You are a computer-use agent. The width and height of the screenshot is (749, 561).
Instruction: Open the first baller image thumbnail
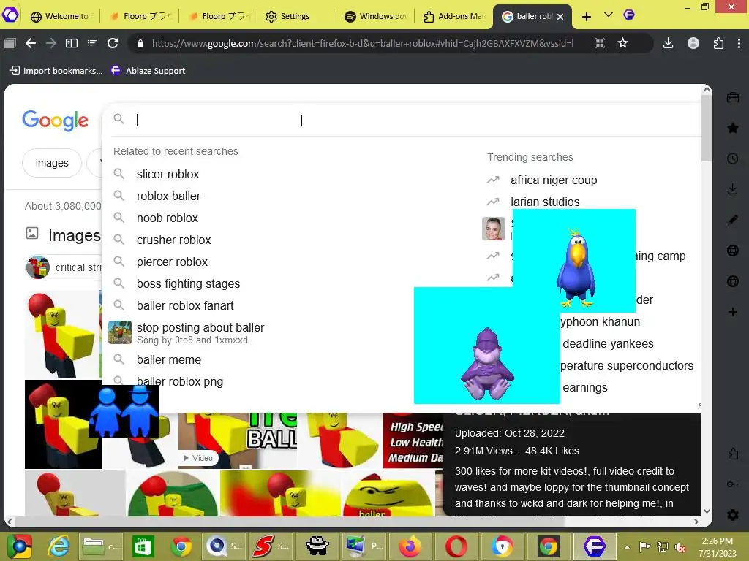coord(62,335)
